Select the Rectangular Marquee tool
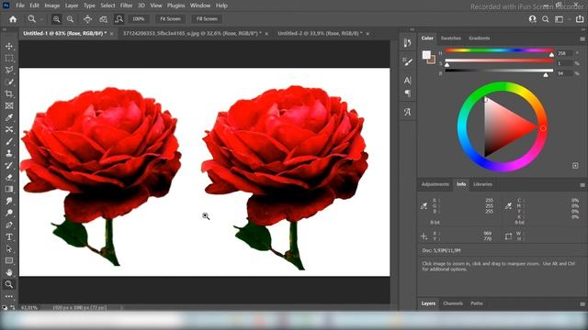This screenshot has width=588, height=330. coord(9,58)
